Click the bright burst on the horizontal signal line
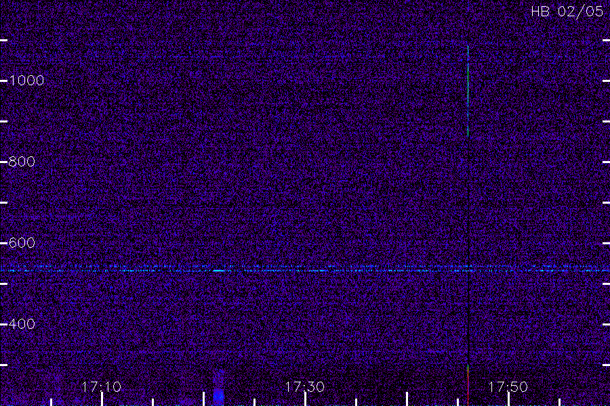 coord(219,271)
